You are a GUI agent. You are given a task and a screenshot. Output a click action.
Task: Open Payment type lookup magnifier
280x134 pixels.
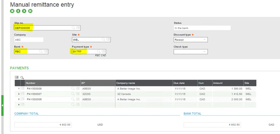pos(99,51)
